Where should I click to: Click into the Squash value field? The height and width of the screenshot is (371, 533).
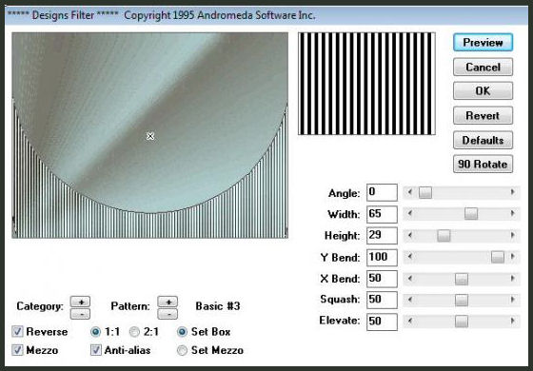pos(382,300)
